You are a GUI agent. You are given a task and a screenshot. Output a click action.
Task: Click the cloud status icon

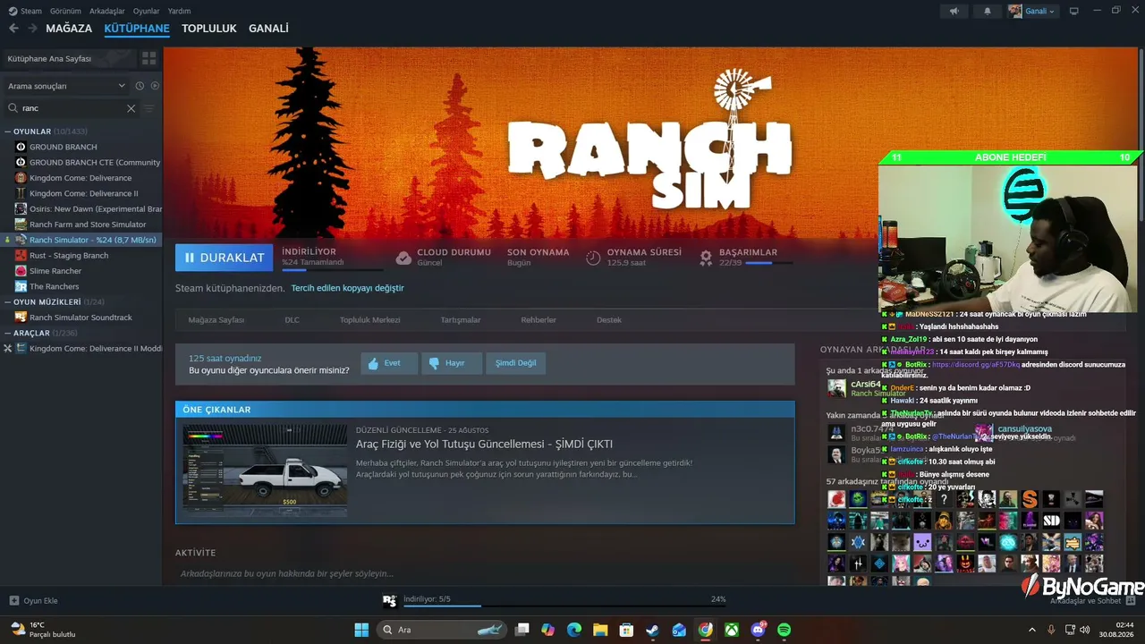click(x=403, y=258)
